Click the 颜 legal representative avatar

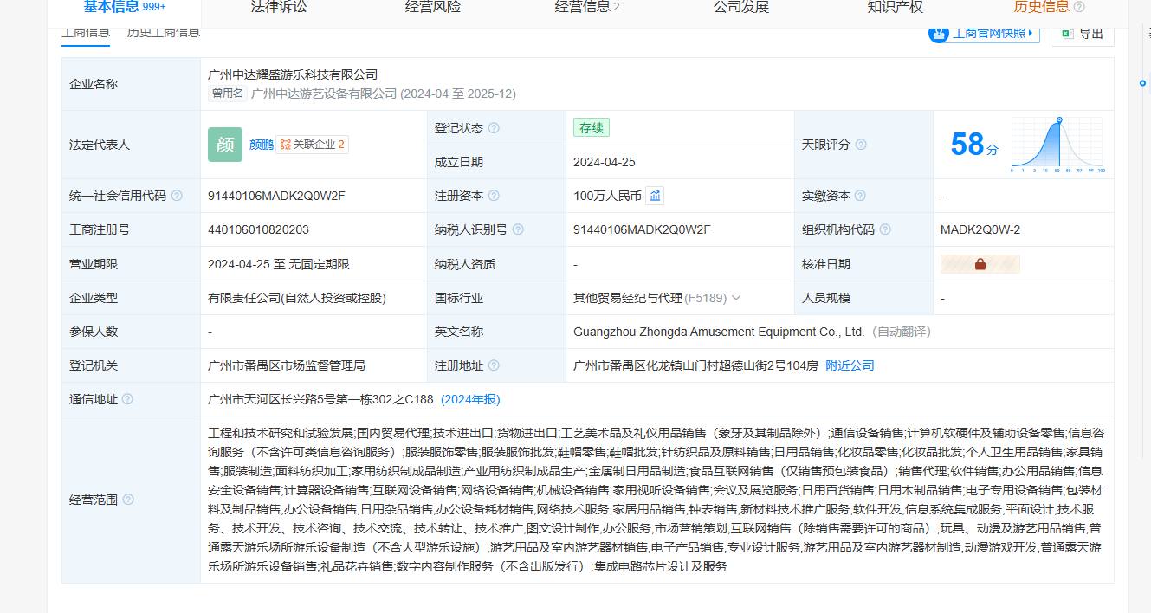tap(225, 145)
